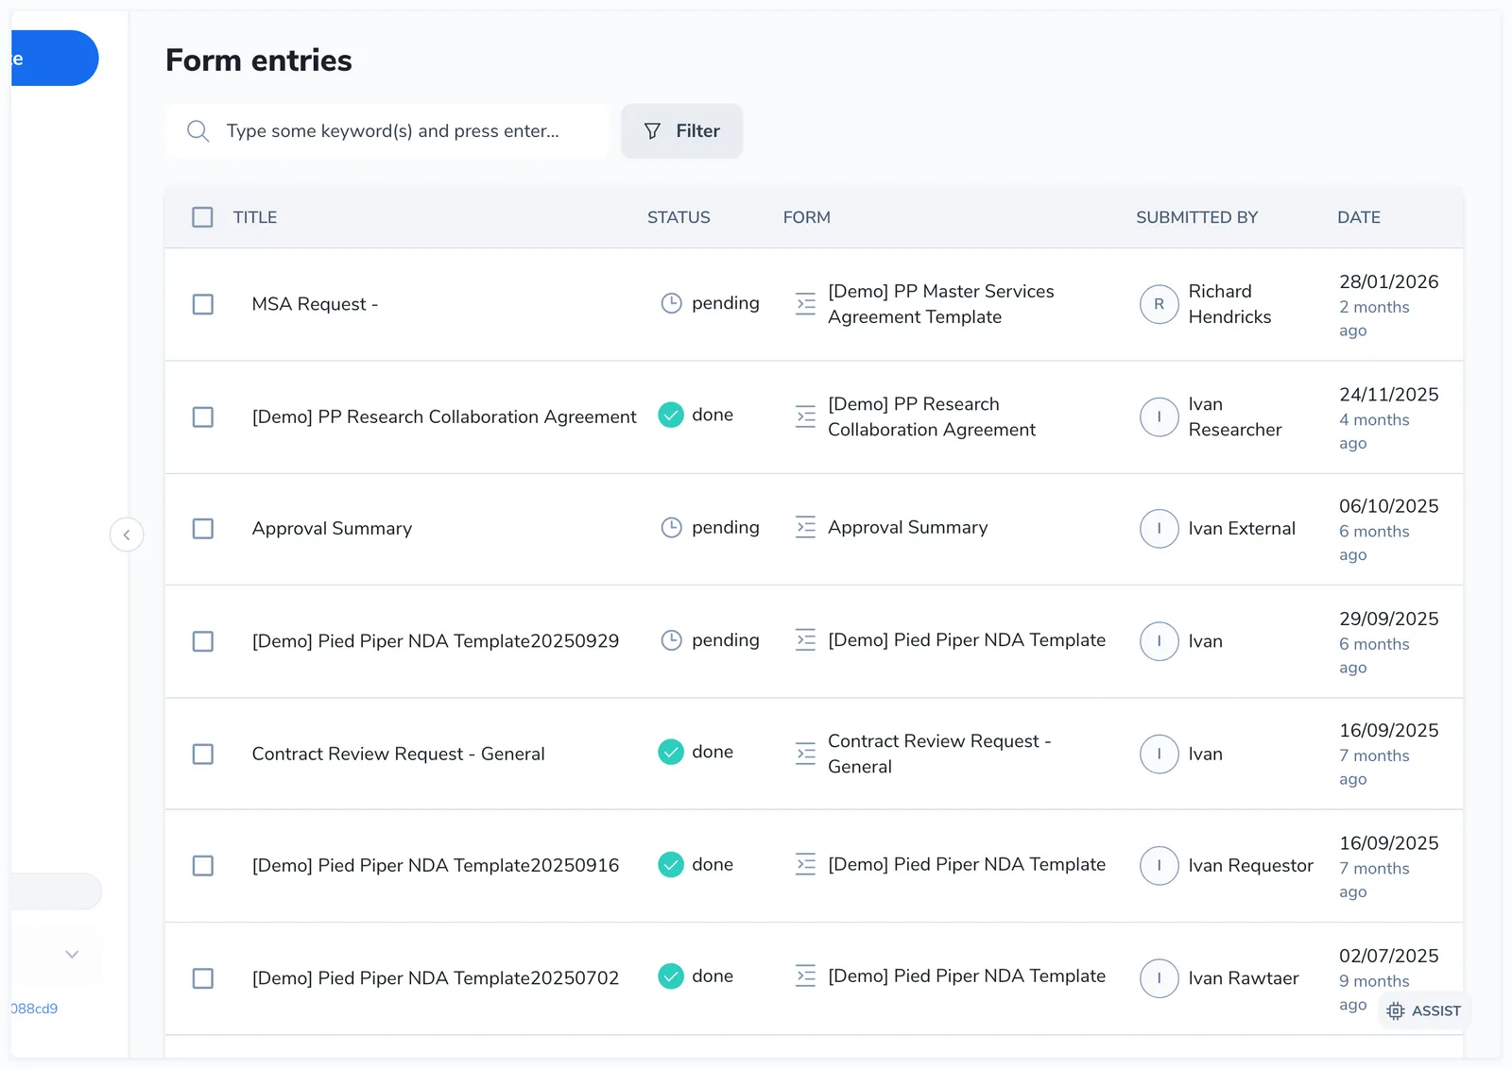Viewport: 1512px width, 1069px height.
Task: Check NDA Template20250702 row checkbox
Action: (203, 978)
